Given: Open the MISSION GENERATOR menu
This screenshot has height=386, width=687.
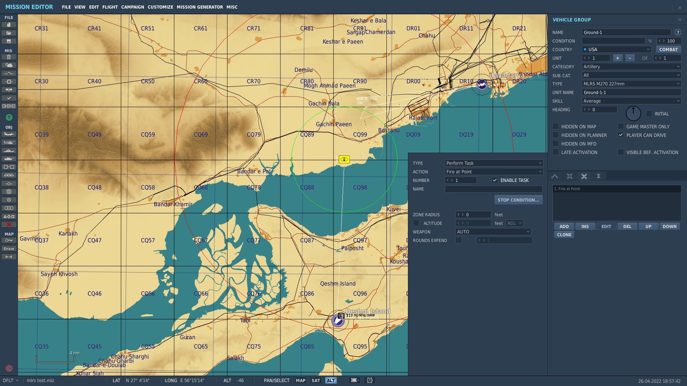Looking at the screenshot, I should coord(200,7).
